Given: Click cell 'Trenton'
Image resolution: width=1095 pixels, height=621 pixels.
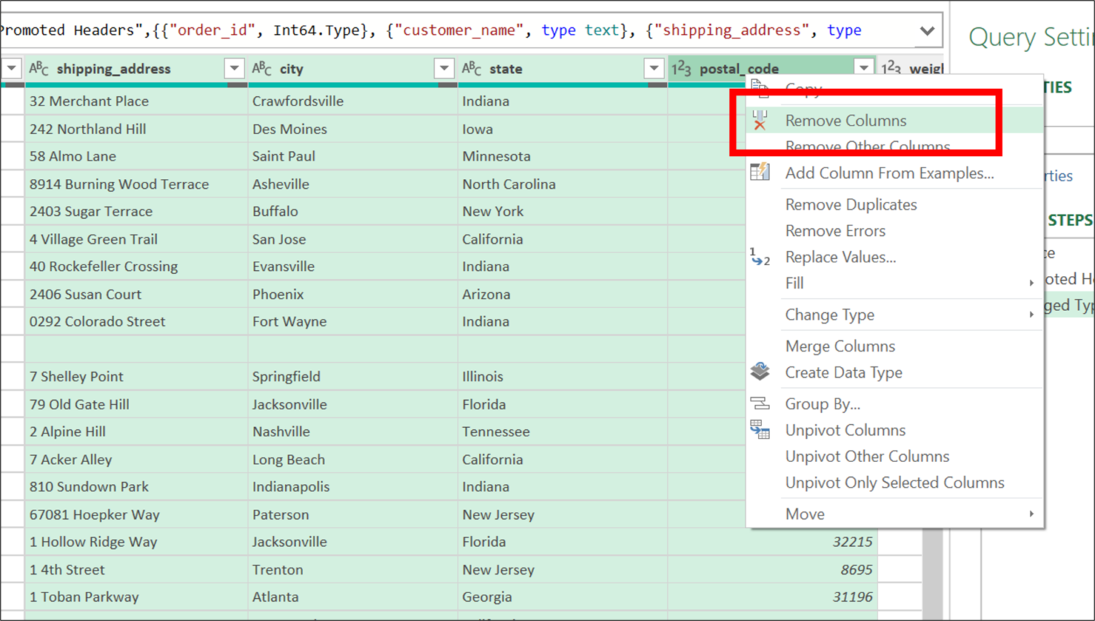Looking at the screenshot, I should click(353, 569).
